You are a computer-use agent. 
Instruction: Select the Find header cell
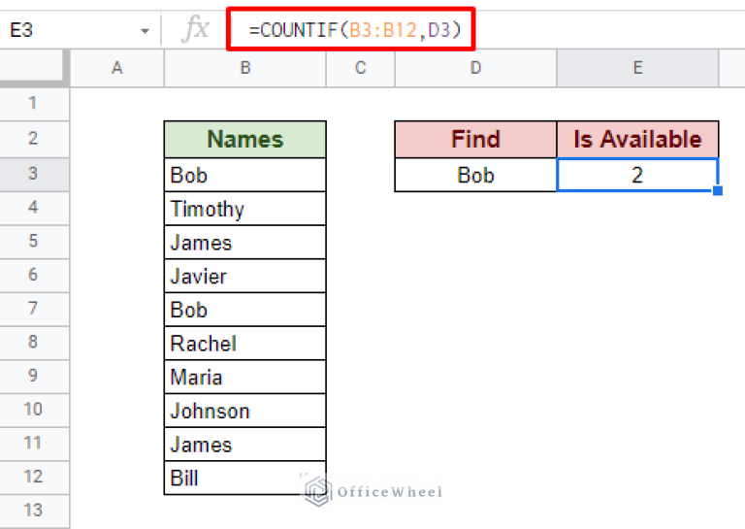[x=475, y=139]
